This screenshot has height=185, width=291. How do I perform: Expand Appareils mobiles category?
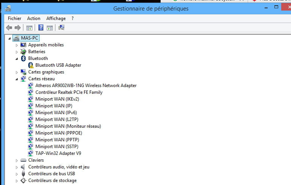[17, 45]
